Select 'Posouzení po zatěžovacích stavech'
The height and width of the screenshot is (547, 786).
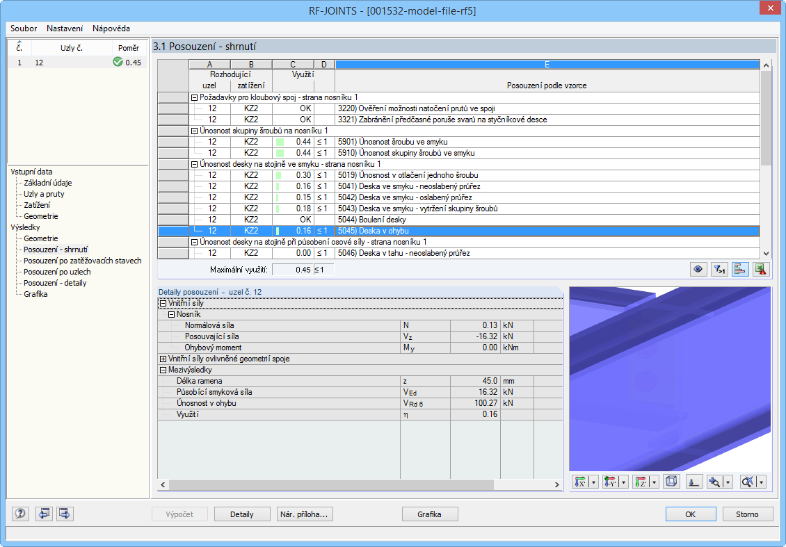point(83,261)
